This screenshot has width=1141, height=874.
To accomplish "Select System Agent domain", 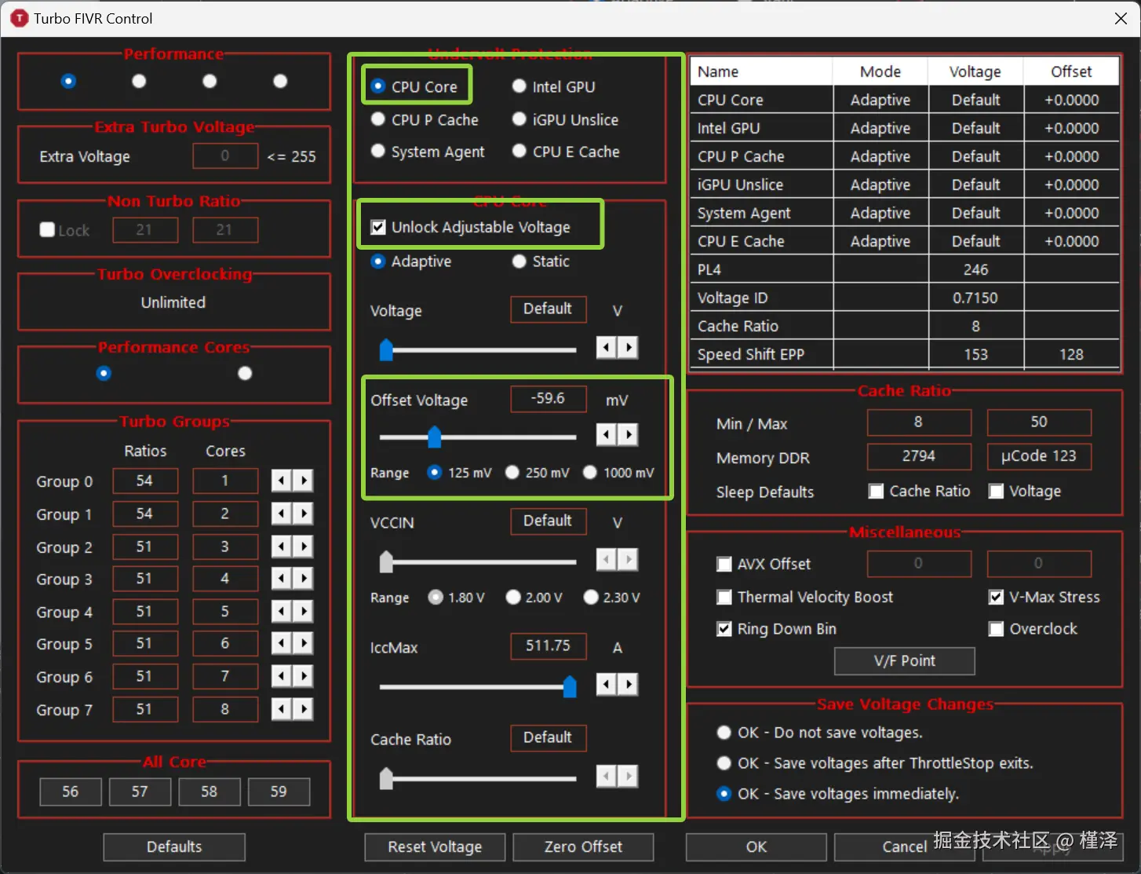I will point(378,152).
